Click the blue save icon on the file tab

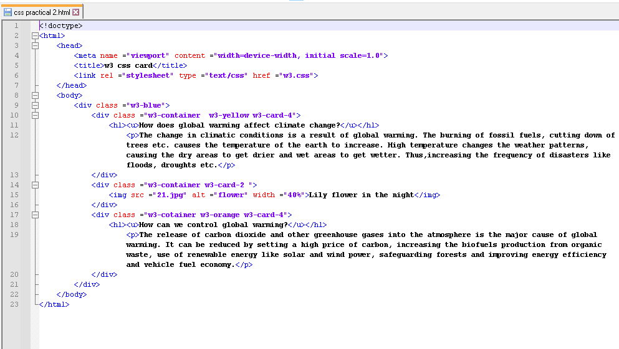[x=8, y=12]
